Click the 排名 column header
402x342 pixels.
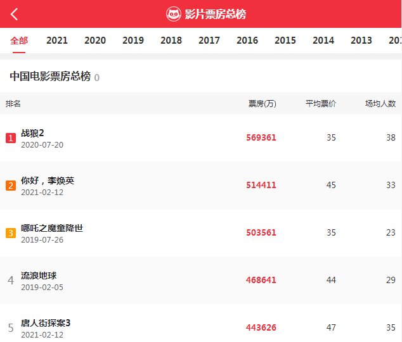click(13, 104)
